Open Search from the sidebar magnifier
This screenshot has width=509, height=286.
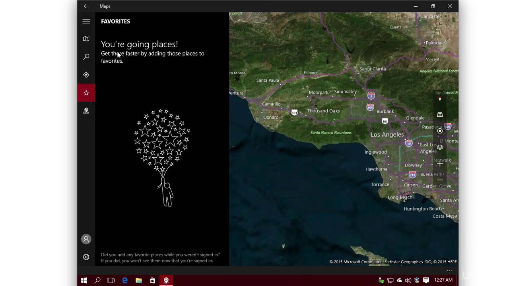tap(86, 57)
